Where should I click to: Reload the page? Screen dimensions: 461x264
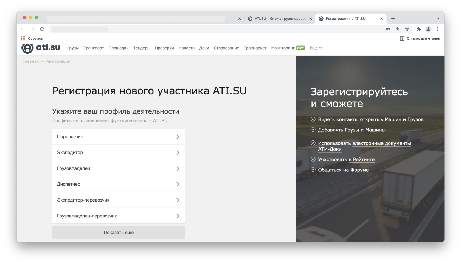(x=42, y=29)
